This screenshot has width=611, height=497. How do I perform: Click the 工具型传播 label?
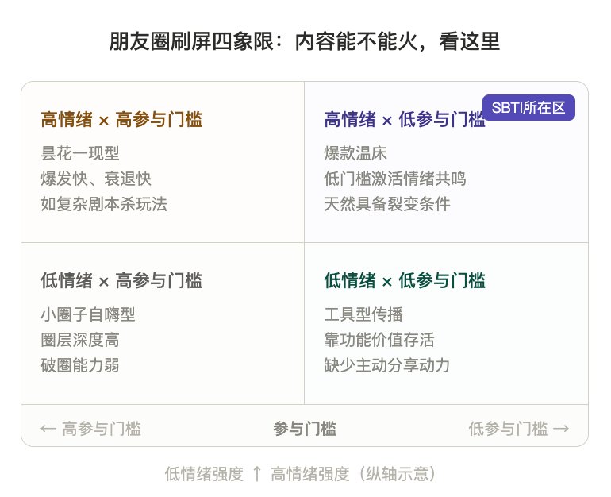pos(363,314)
